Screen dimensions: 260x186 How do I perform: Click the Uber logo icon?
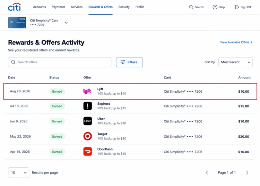(x=88, y=121)
